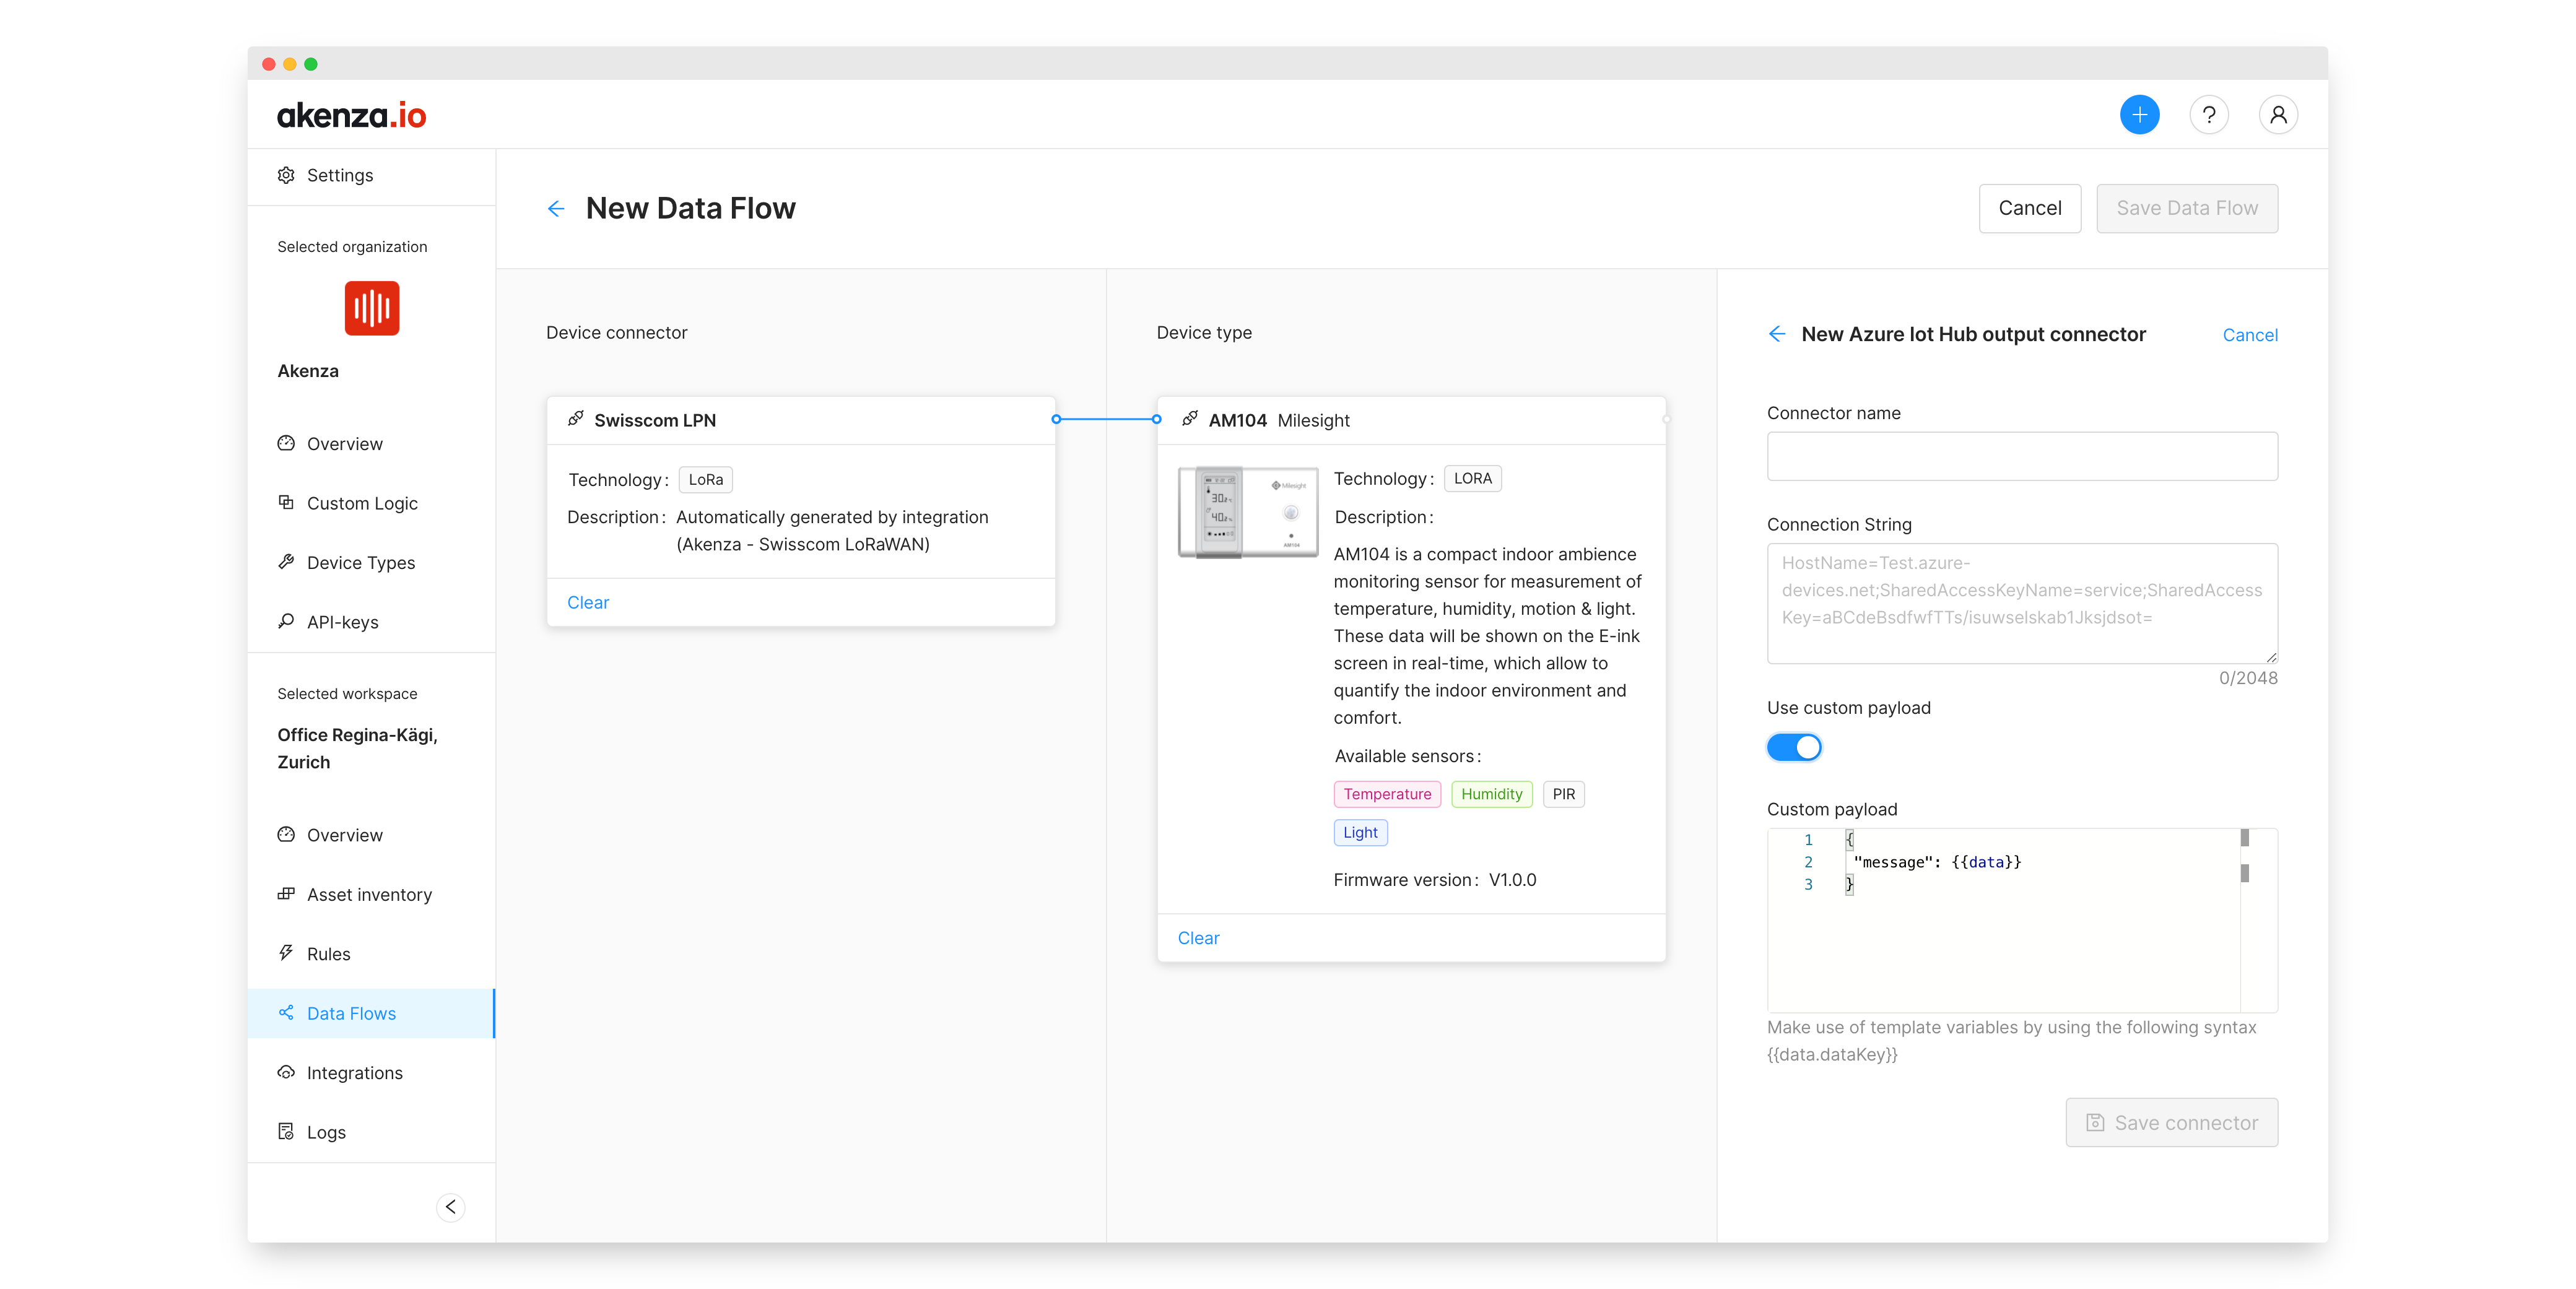The image size is (2576, 1289).
Task: Click the Rules lightning icon
Action: pyautogui.click(x=286, y=953)
